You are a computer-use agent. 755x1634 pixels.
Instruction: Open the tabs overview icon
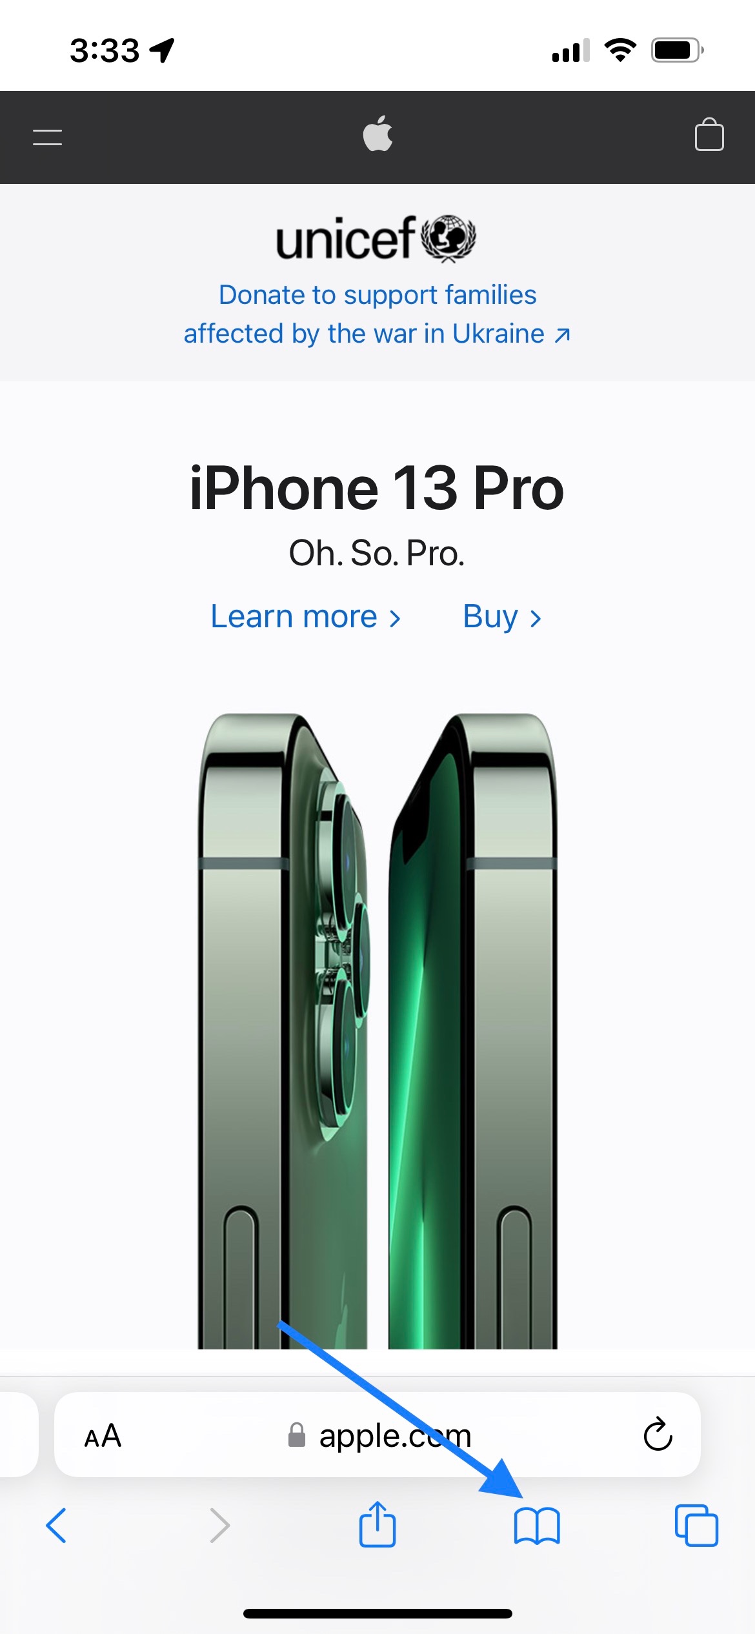point(696,1525)
